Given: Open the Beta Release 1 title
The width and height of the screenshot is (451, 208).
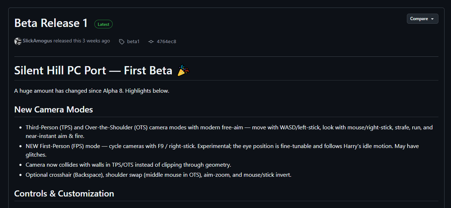Looking at the screenshot, I should pos(51,23).
